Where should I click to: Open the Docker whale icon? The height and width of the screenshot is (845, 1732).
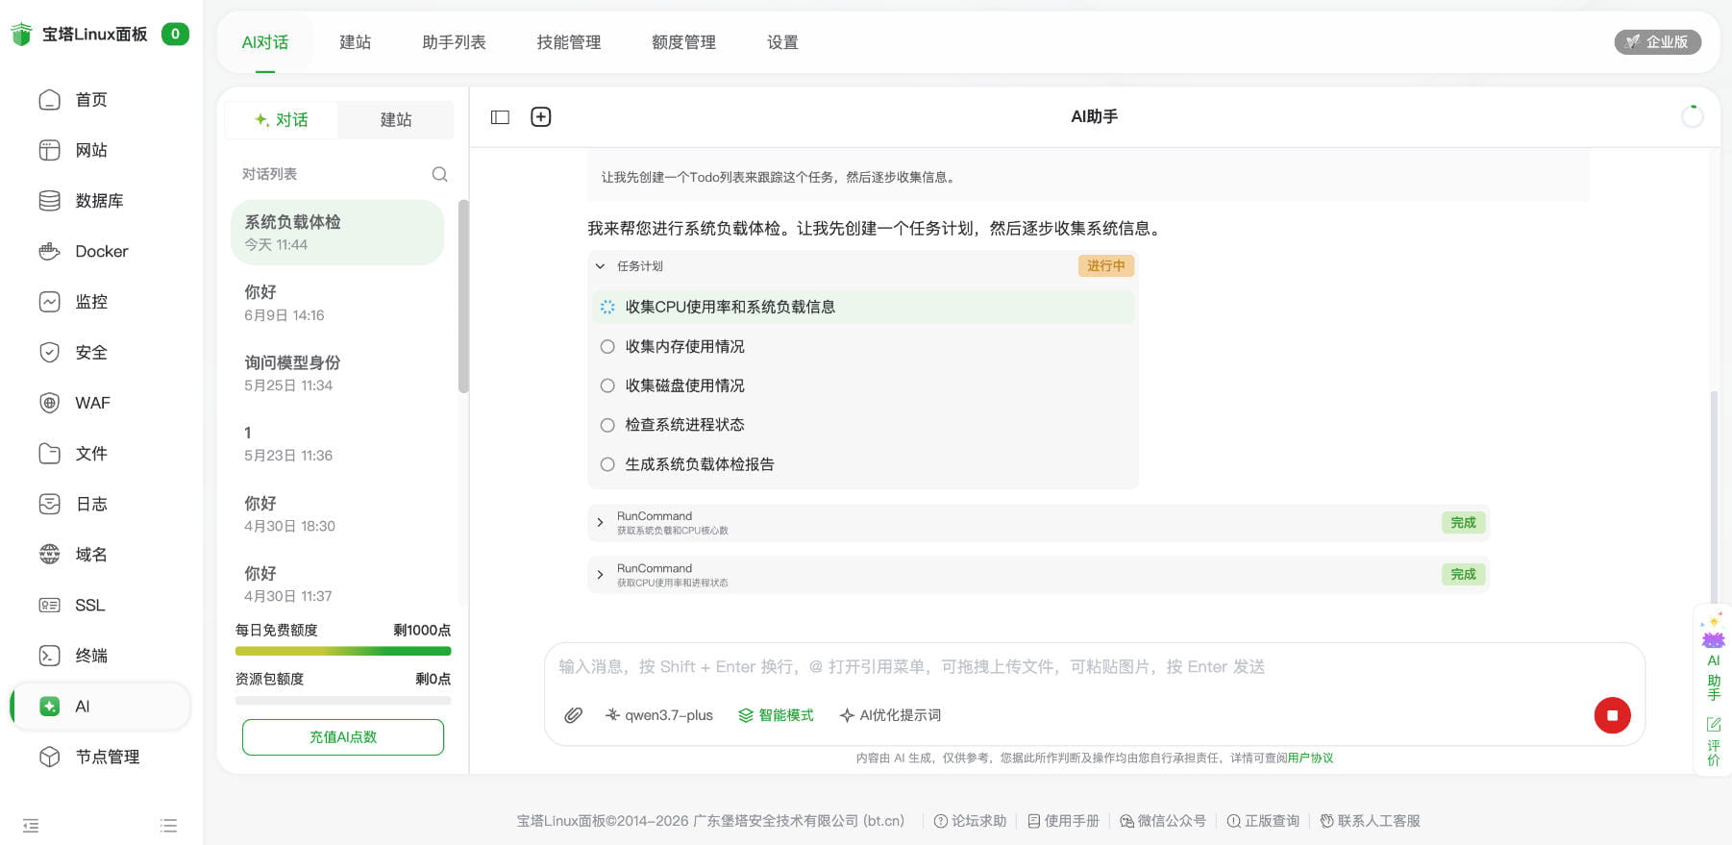[49, 251]
